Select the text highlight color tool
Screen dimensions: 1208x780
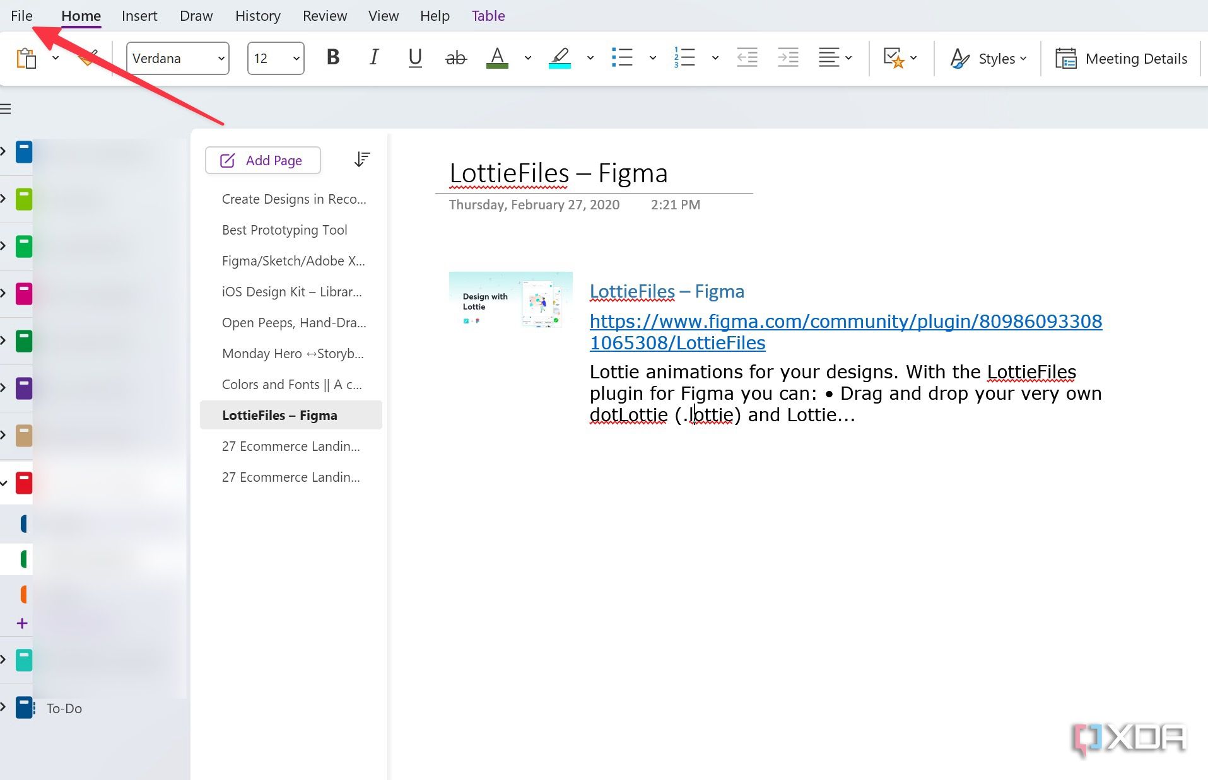[x=559, y=58]
